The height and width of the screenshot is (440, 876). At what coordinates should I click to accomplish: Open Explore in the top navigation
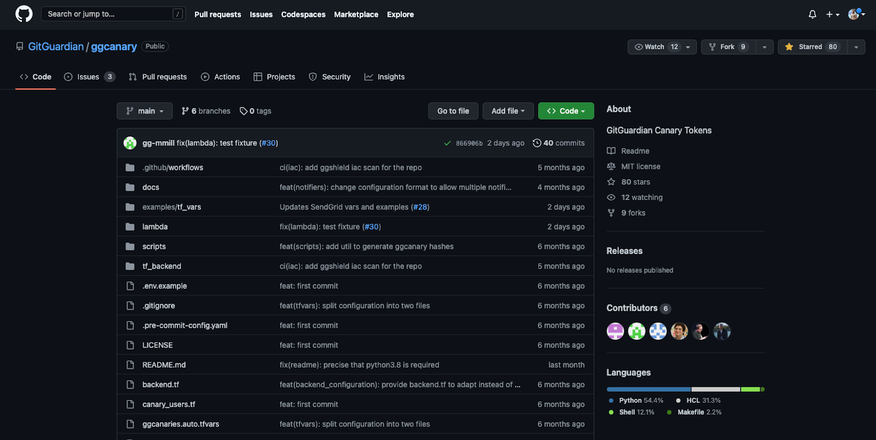tap(400, 15)
